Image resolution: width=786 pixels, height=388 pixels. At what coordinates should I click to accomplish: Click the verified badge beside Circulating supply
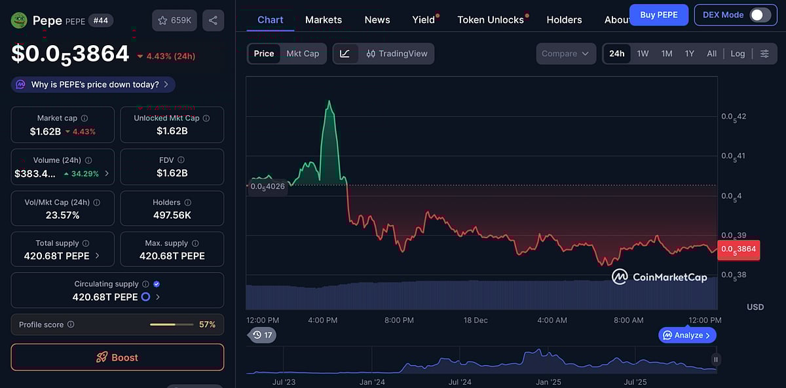155,283
